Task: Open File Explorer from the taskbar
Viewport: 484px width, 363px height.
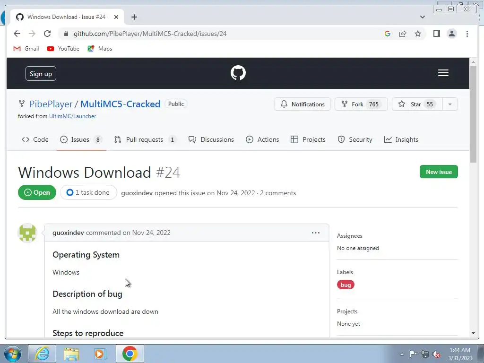Action: point(71,354)
